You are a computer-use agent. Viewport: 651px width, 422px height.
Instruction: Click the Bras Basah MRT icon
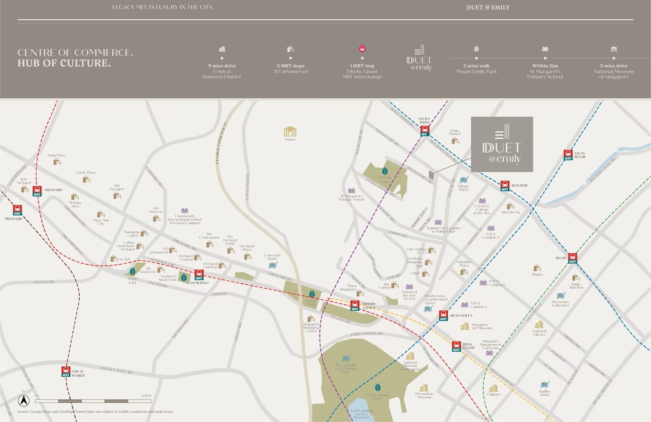[457, 346]
